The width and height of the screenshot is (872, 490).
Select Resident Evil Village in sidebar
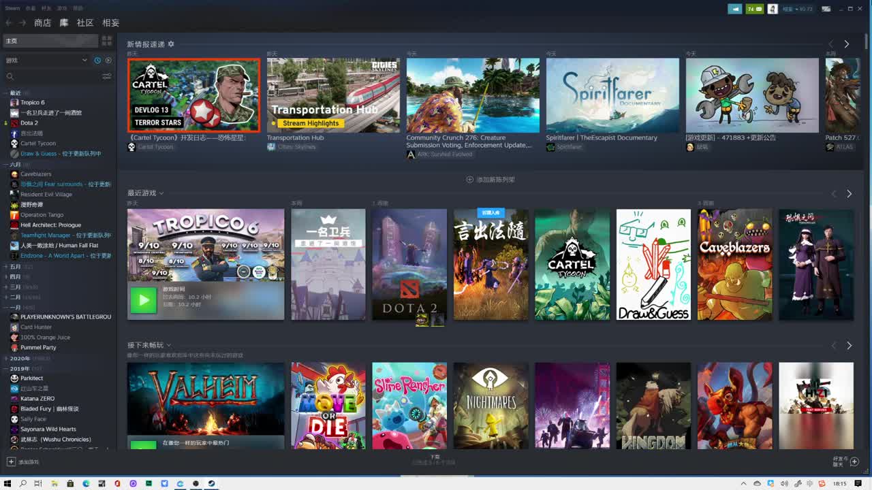click(x=46, y=195)
